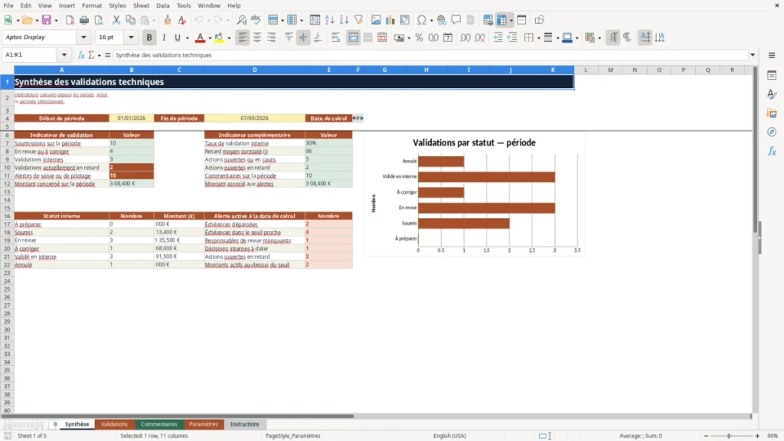Toggle Italic formatting
This screenshot has height=441, width=784.
164,38
